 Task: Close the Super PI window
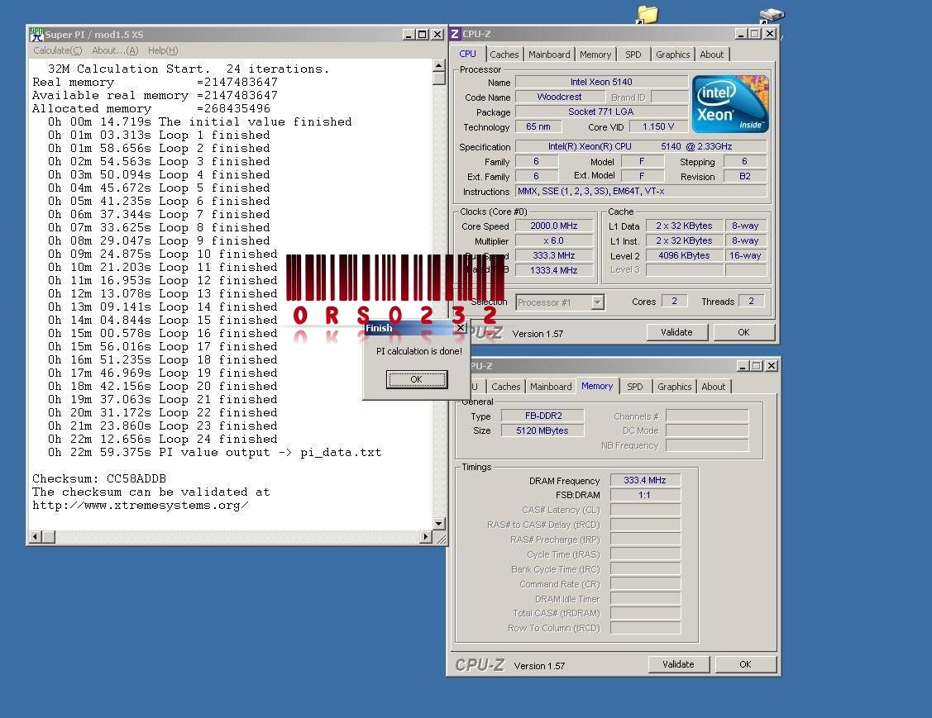coord(437,35)
